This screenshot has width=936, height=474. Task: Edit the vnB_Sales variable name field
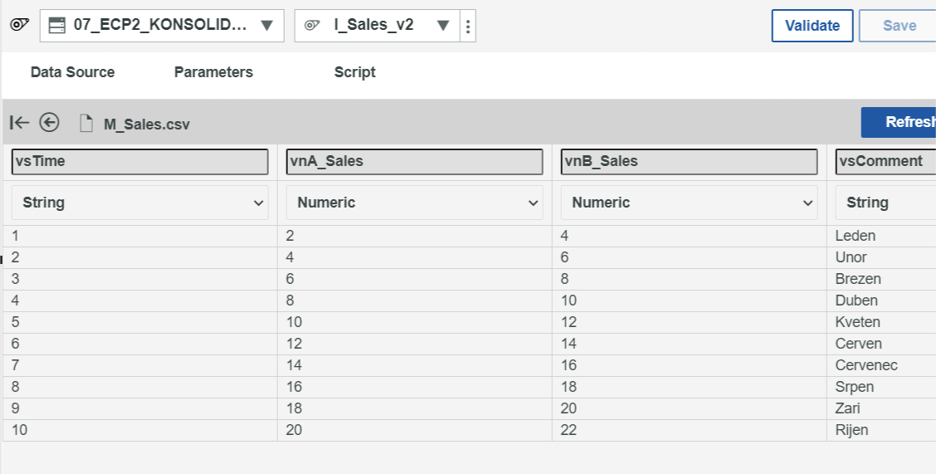pyautogui.click(x=690, y=162)
